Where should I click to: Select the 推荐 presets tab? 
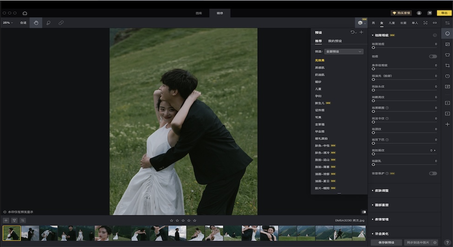pyautogui.click(x=318, y=41)
